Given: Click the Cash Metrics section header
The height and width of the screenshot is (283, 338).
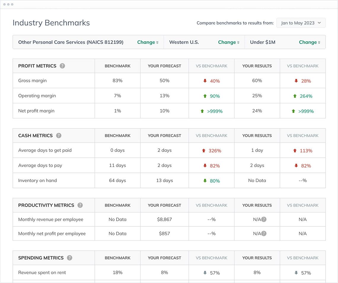Looking at the screenshot, I should click(x=35, y=136).
